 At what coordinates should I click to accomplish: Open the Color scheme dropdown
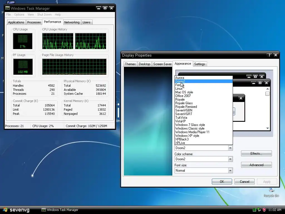[x=230, y=159]
